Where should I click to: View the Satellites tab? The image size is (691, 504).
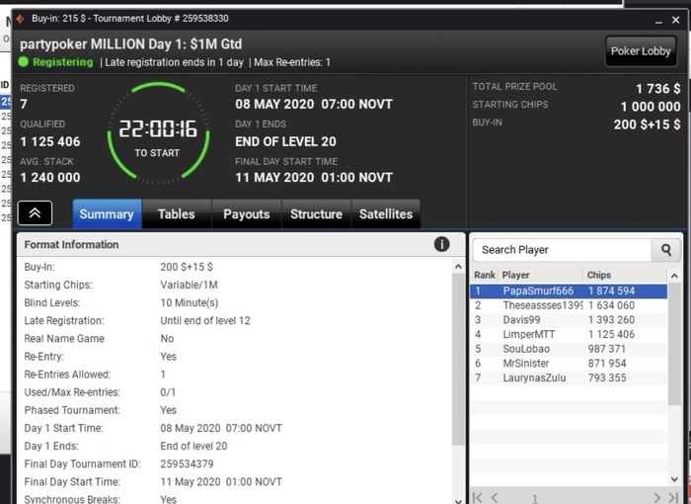pyautogui.click(x=386, y=214)
